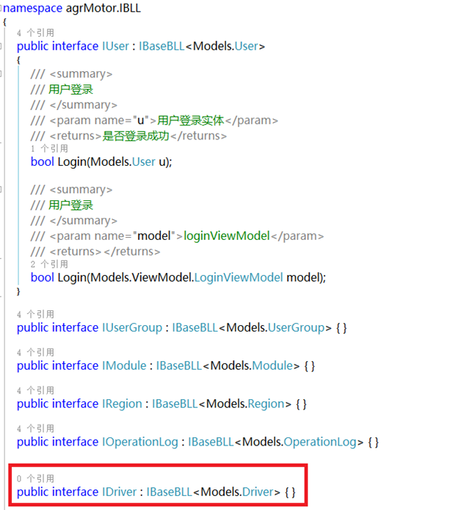This screenshot has height=510, width=450.
Task: Click 'User' type in IBaseBLL<Models.User>
Action: pyautogui.click(x=247, y=46)
